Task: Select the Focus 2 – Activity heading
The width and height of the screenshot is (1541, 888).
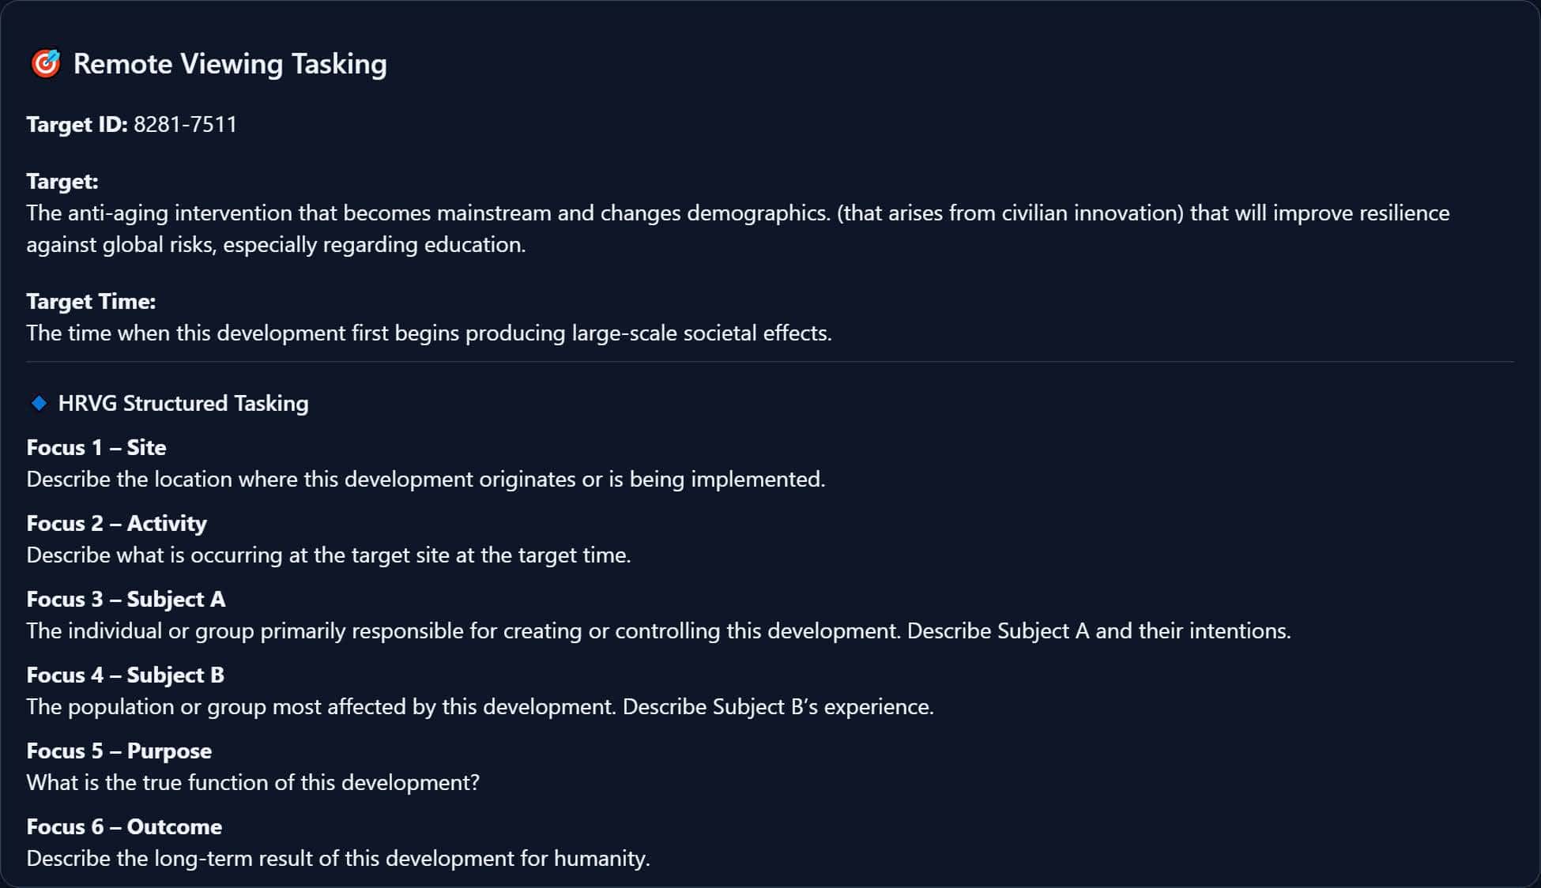Action: click(x=117, y=524)
